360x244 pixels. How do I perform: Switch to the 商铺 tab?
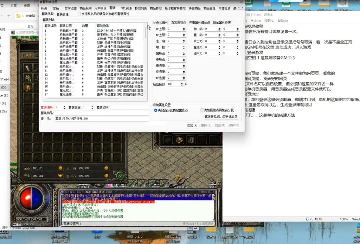pyautogui.click(x=44, y=8)
